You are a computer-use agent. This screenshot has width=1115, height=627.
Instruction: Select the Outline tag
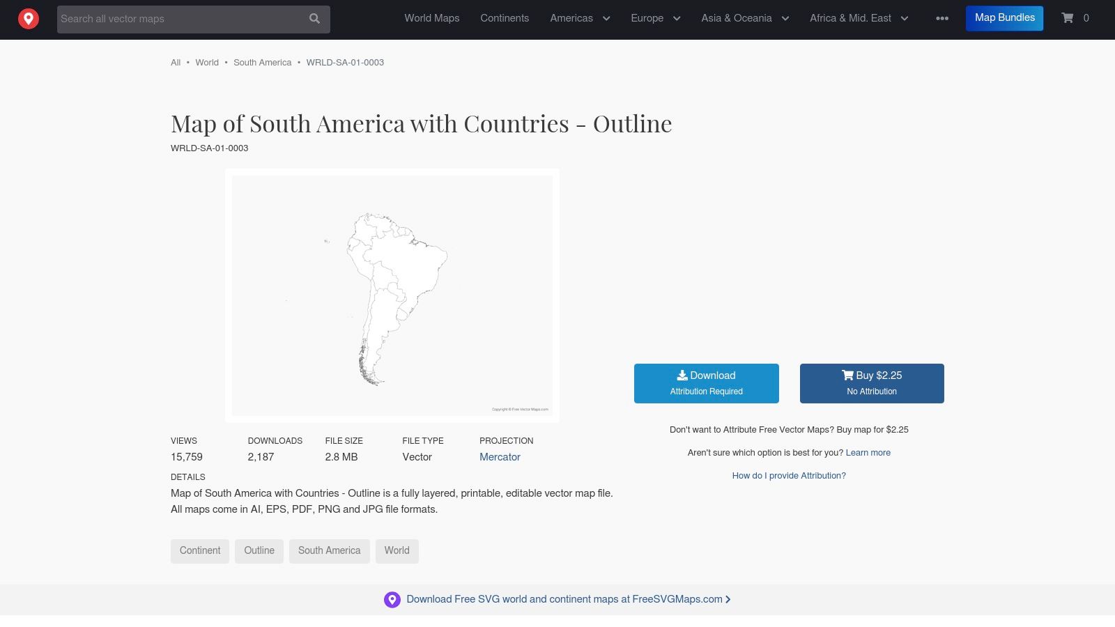click(259, 550)
